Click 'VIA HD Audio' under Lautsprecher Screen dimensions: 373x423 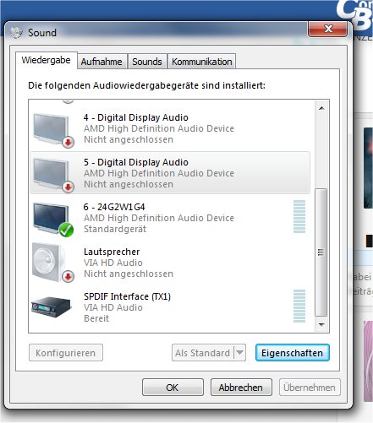(x=113, y=263)
